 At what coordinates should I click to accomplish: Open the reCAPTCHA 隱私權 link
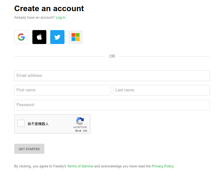tap(78, 131)
